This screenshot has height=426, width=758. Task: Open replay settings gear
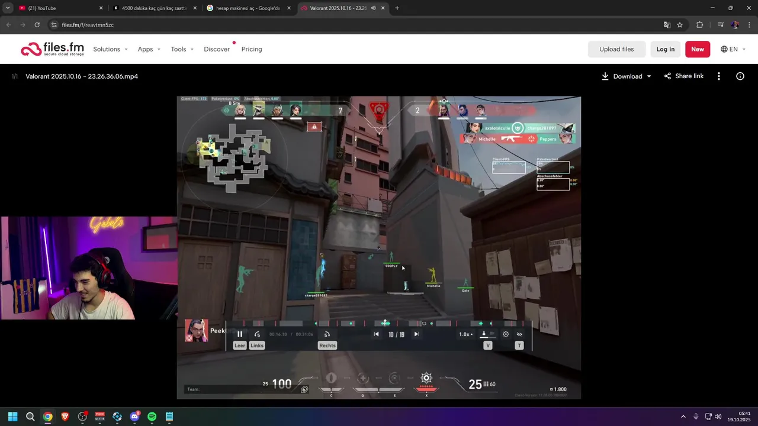[506, 334]
